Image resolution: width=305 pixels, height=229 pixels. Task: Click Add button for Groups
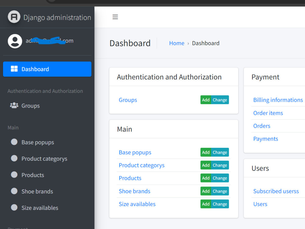click(206, 100)
